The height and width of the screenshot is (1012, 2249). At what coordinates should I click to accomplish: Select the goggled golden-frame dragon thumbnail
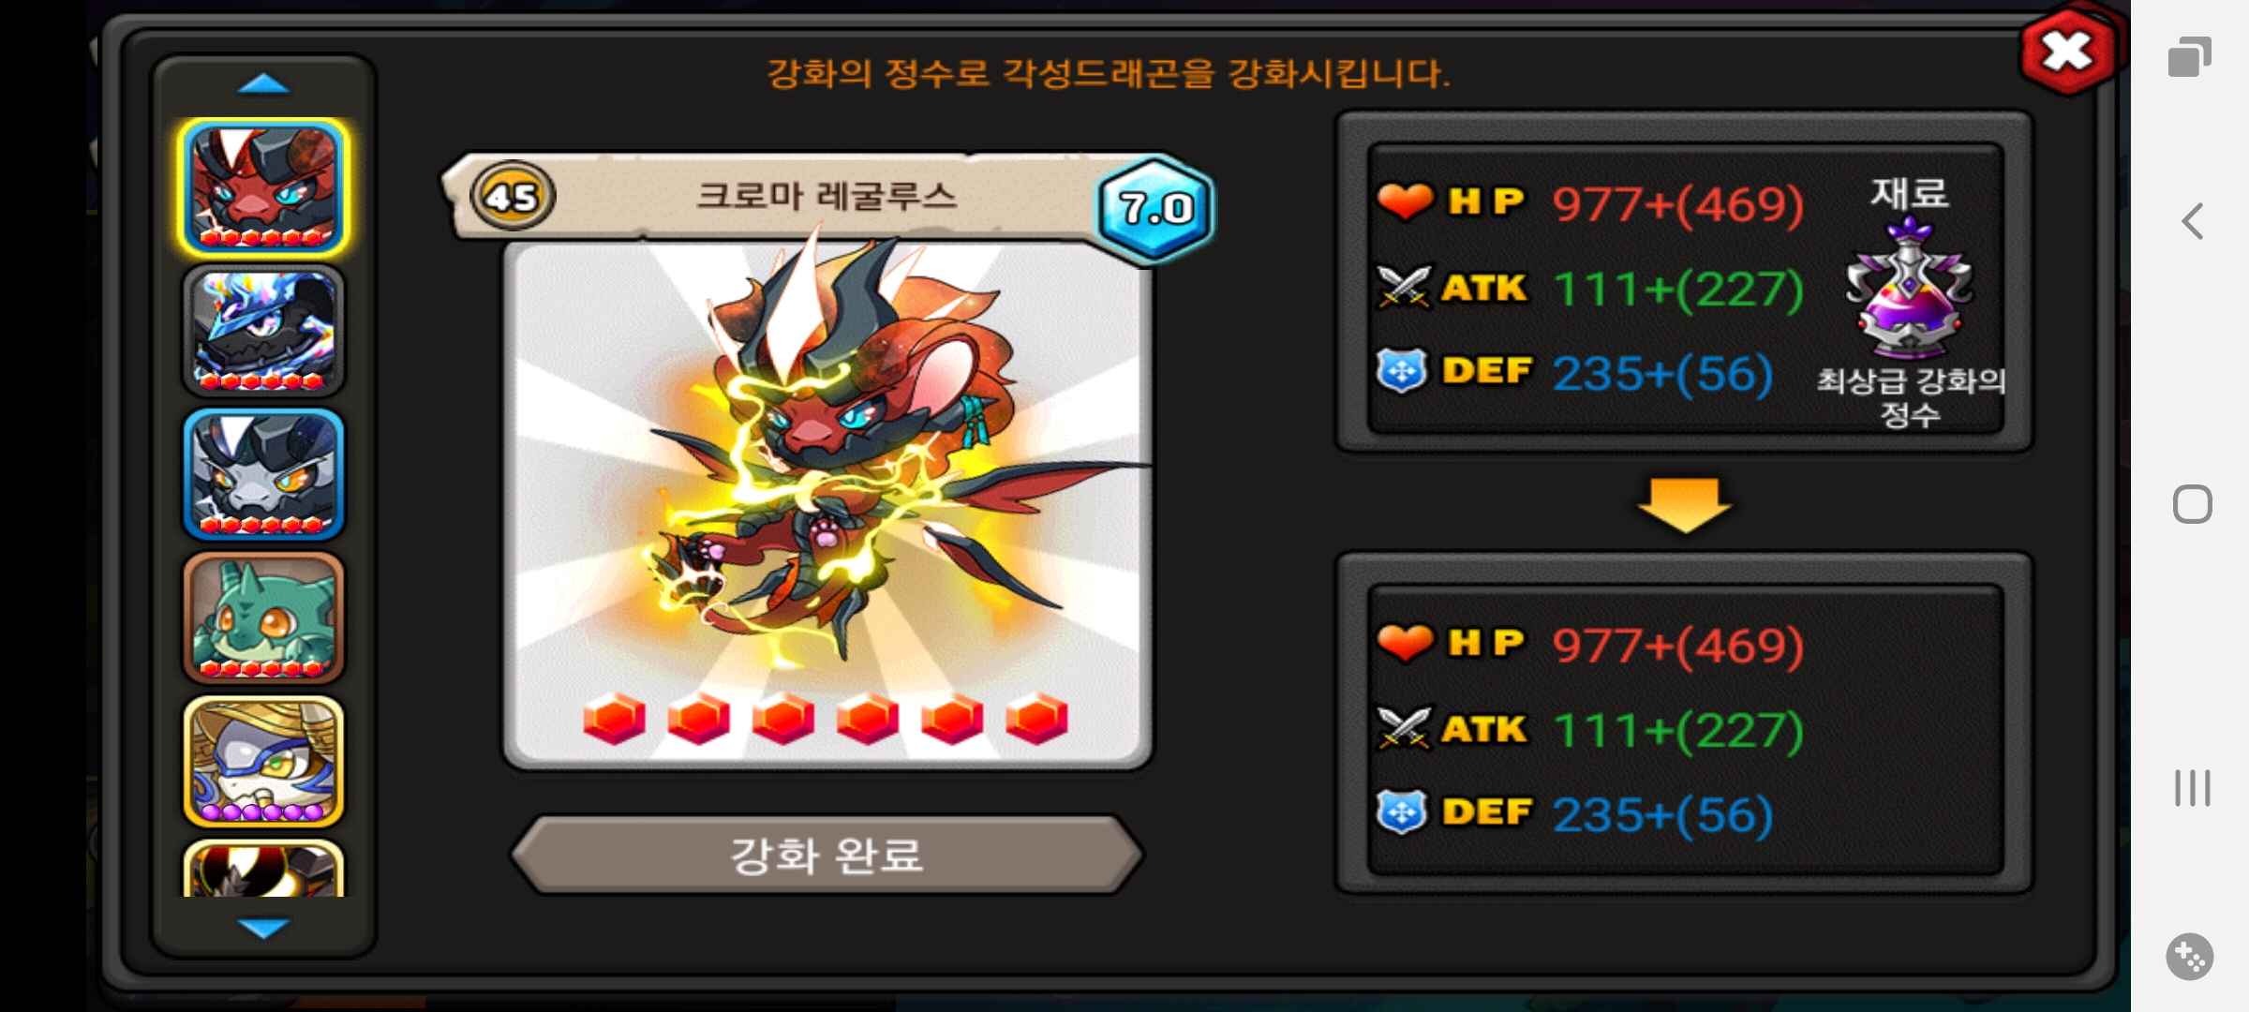pyautogui.click(x=263, y=761)
